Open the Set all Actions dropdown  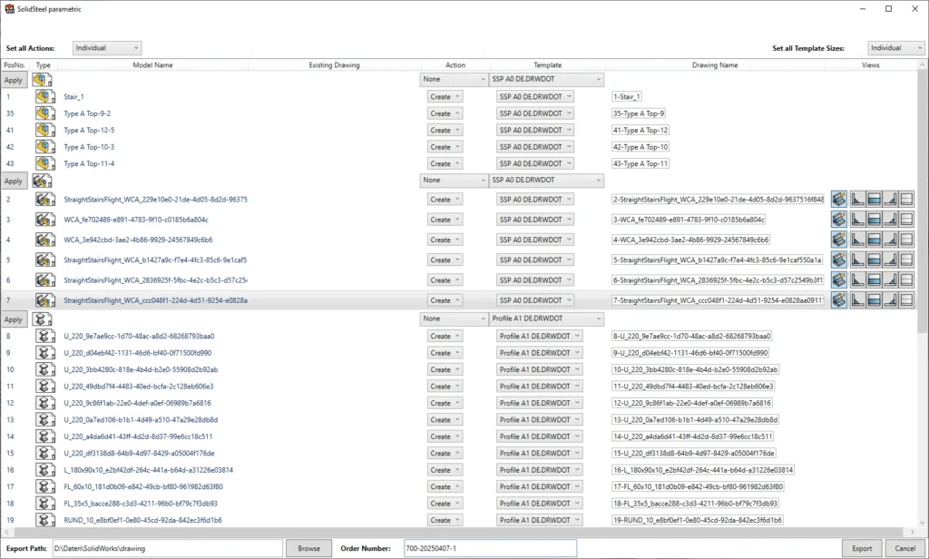[x=107, y=48]
